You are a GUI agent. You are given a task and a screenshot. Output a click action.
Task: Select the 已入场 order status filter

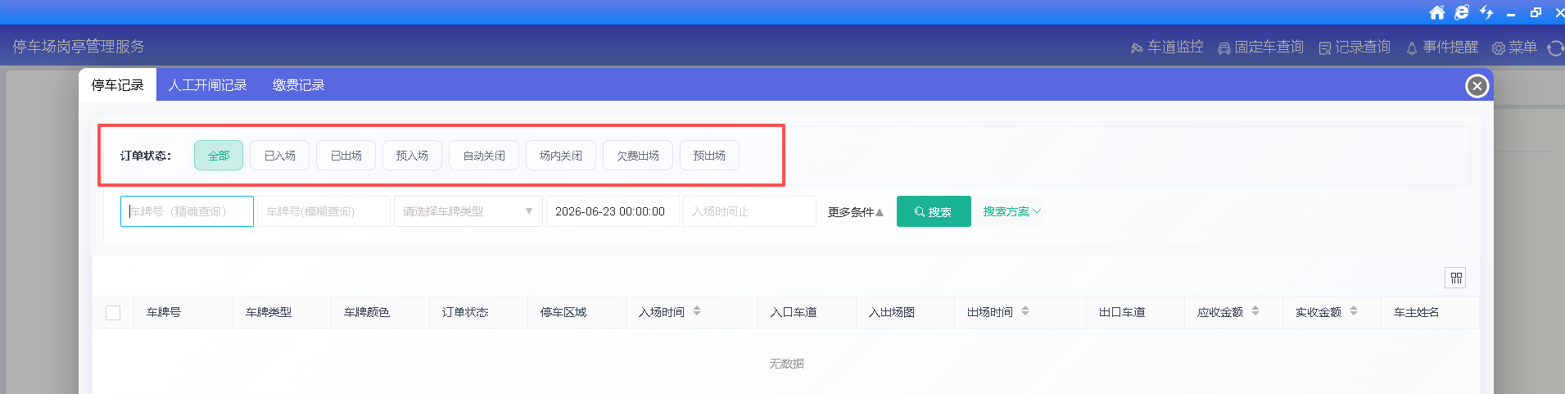[279, 156]
